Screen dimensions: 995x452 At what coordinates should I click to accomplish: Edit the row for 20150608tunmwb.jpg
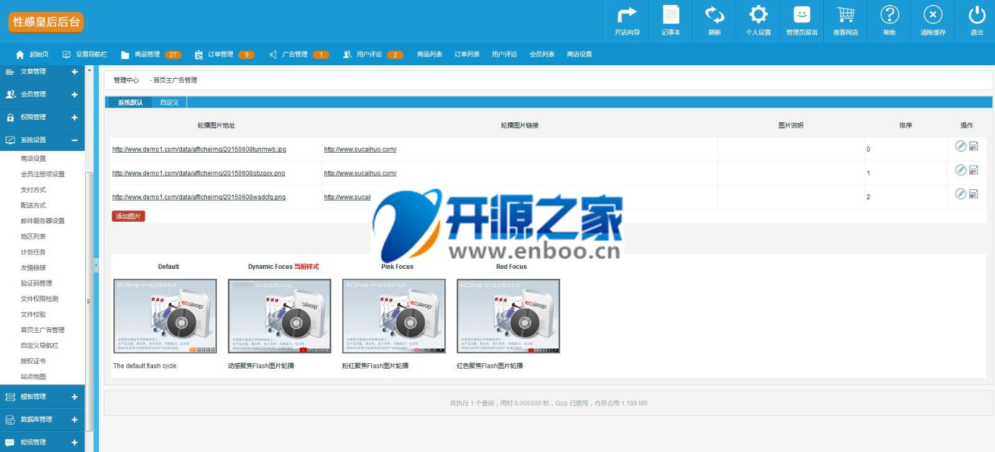961,146
